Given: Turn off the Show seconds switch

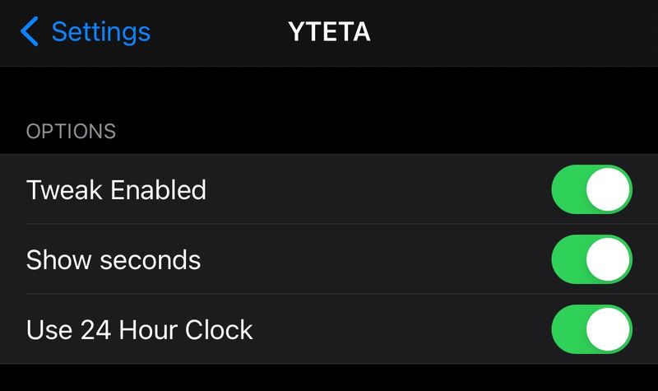Looking at the screenshot, I should pyautogui.click(x=591, y=259).
